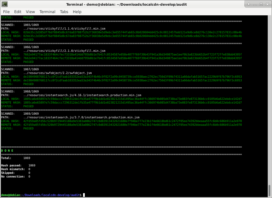Viewport: 272px width, 198px height.
Task: Shade the window with the up-arrow button
Action: (x=249, y=4)
